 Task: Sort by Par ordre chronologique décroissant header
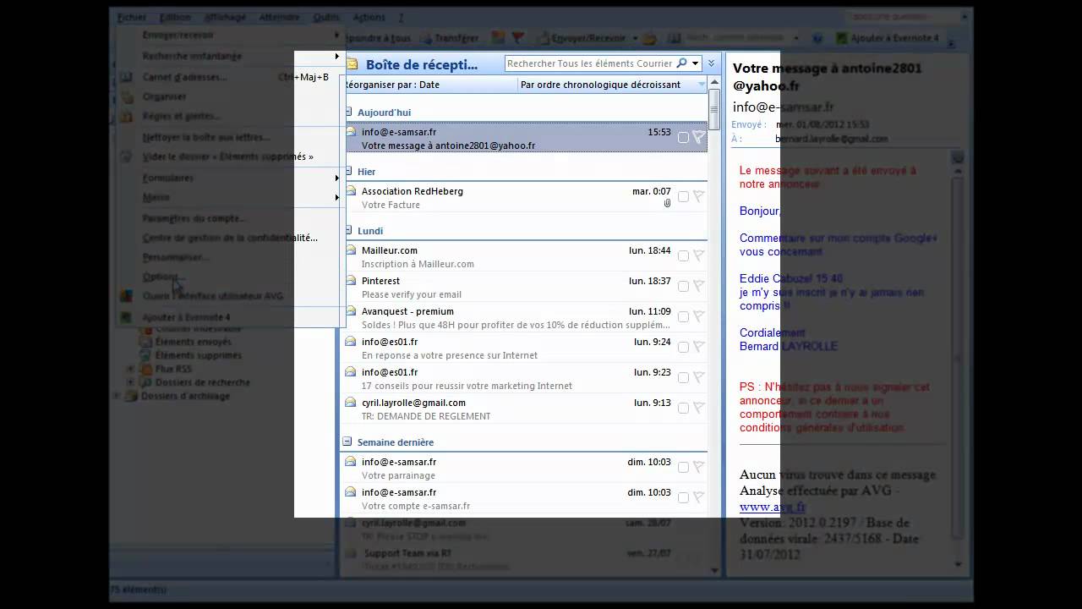[x=611, y=85]
